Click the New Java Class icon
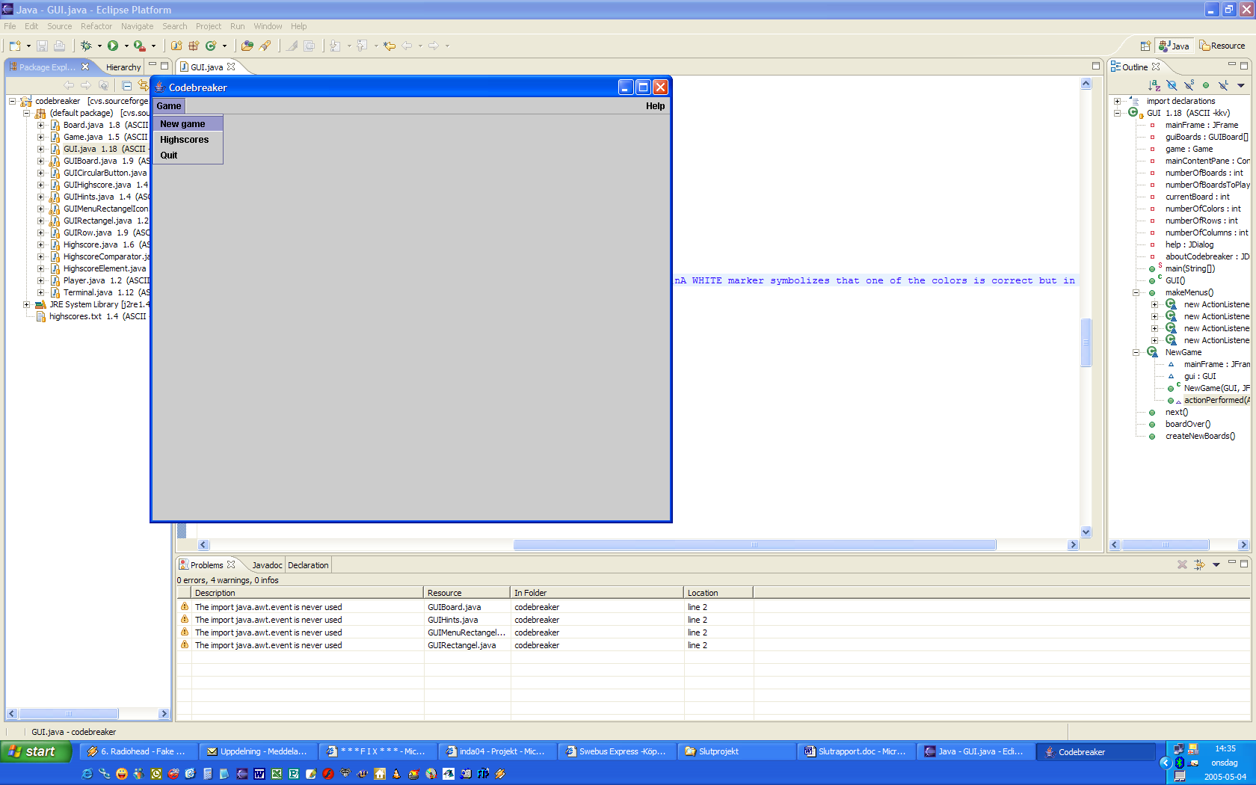 pyautogui.click(x=211, y=46)
